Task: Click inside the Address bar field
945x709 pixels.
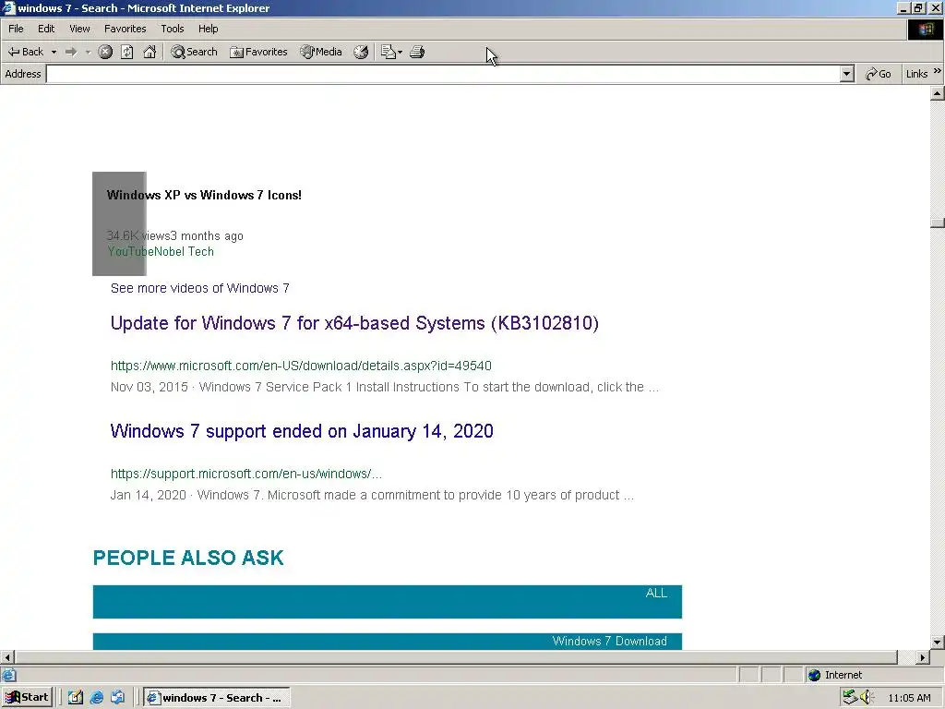Action: coord(443,74)
